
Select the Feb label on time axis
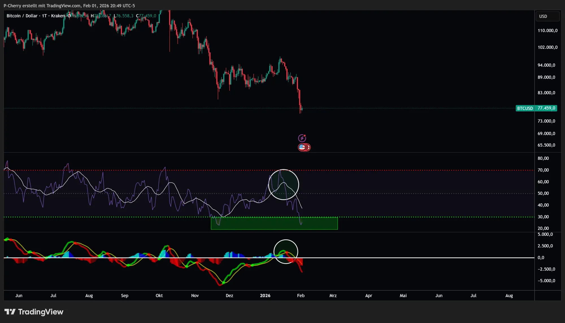301,296
